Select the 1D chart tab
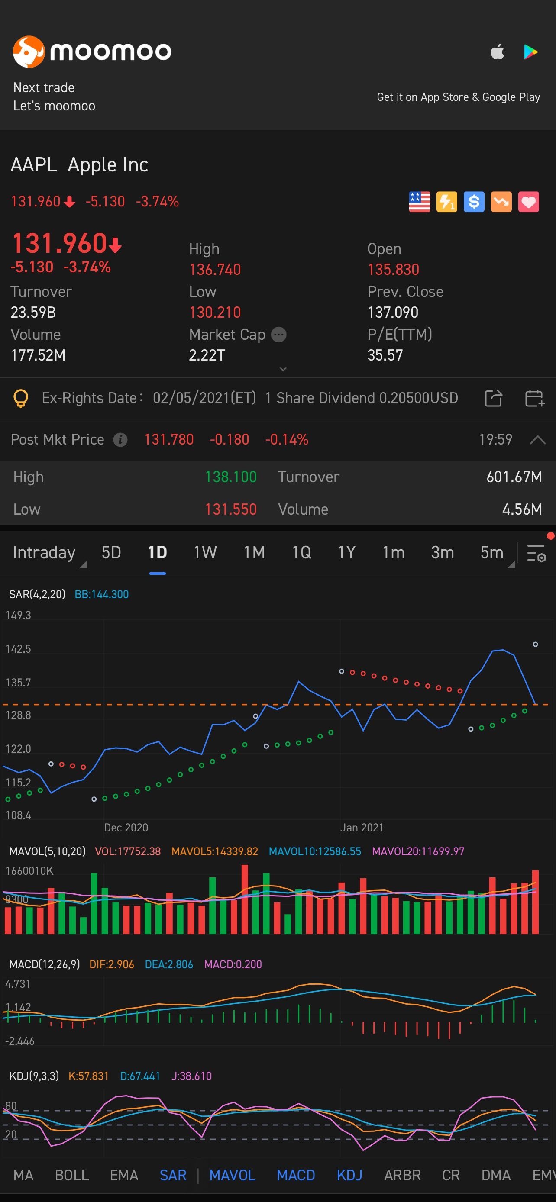The width and height of the screenshot is (556, 1202). (x=157, y=552)
